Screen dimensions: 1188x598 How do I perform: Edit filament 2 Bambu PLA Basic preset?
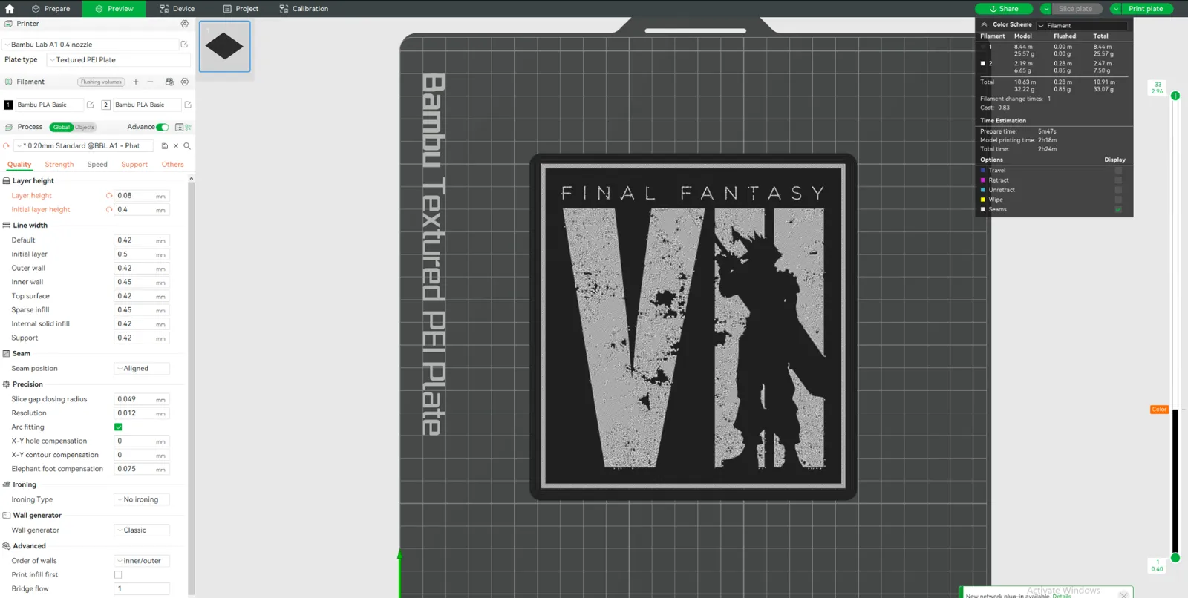pyautogui.click(x=188, y=105)
